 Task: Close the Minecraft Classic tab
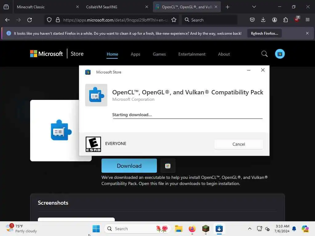click(x=78, y=7)
